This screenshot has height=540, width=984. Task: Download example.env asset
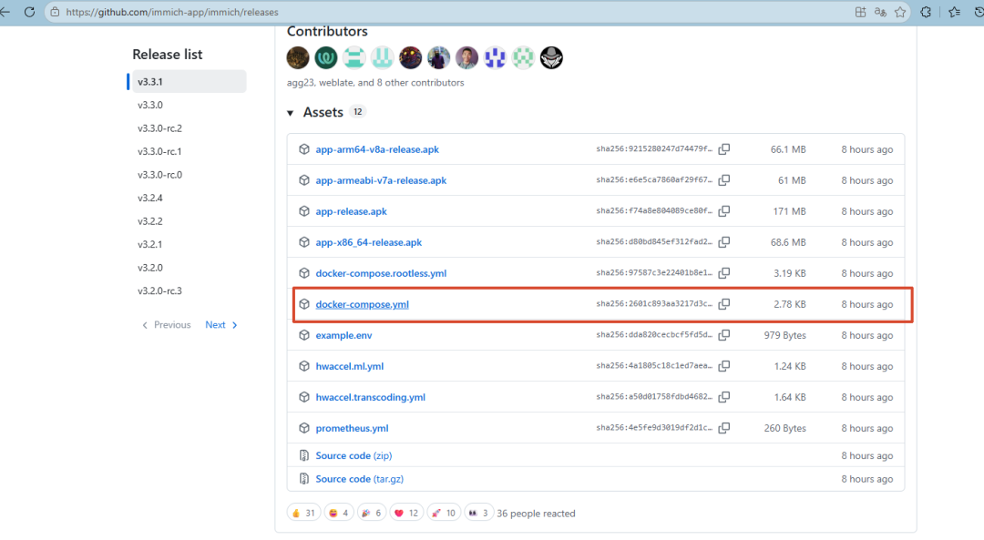tap(343, 335)
